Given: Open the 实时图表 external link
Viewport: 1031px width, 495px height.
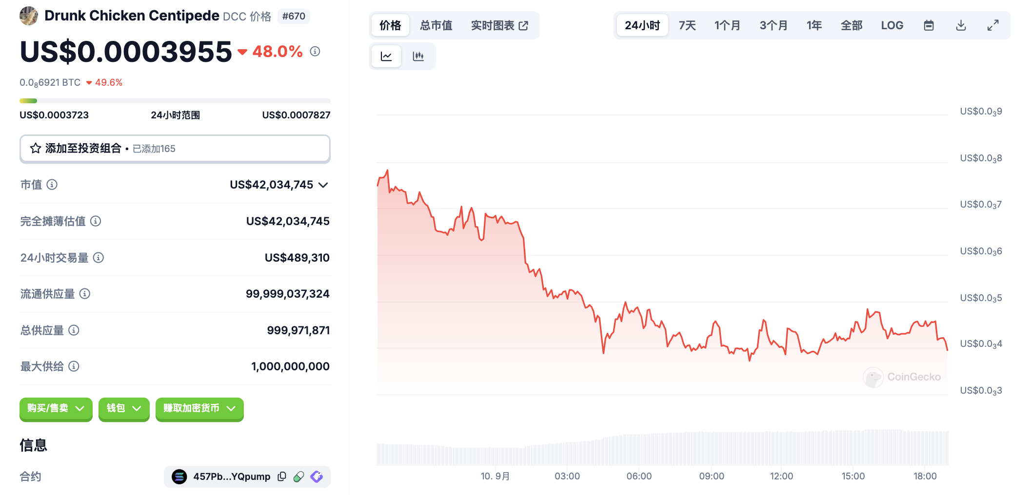Looking at the screenshot, I should (499, 25).
